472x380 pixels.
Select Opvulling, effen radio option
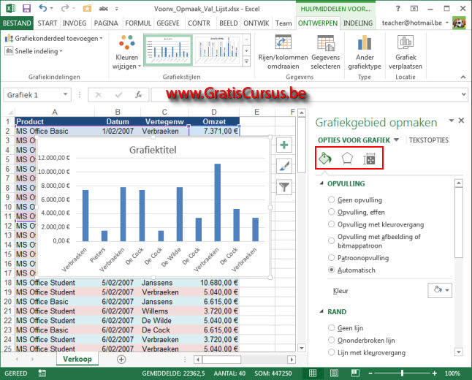click(331, 212)
